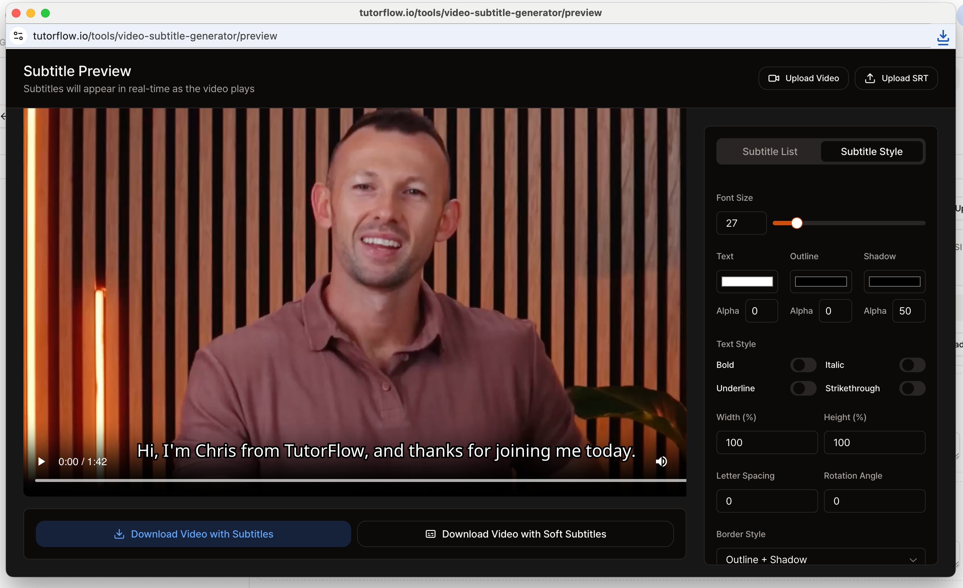
Task: Toggle Underline text style on
Action: pyautogui.click(x=803, y=388)
